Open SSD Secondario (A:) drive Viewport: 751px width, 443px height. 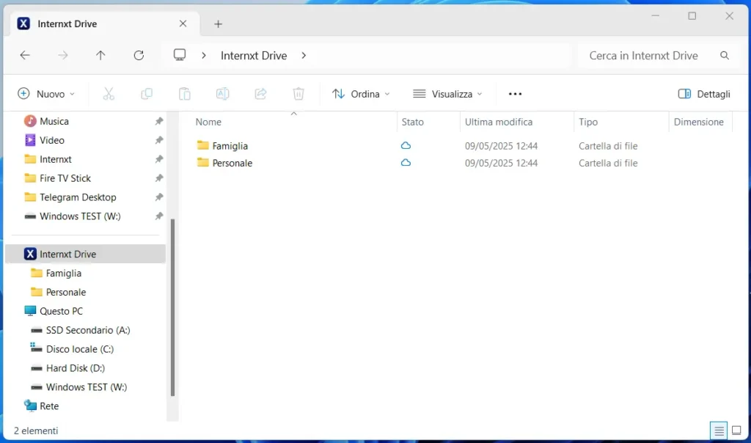point(88,330)
